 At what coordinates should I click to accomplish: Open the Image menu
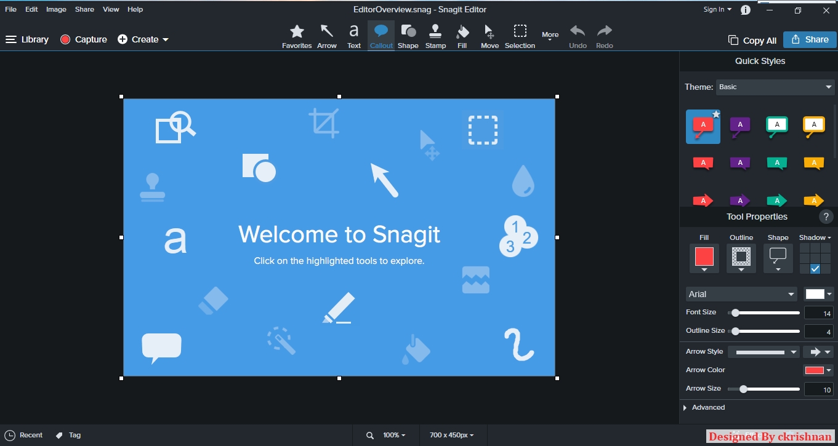tap(56, 9)
